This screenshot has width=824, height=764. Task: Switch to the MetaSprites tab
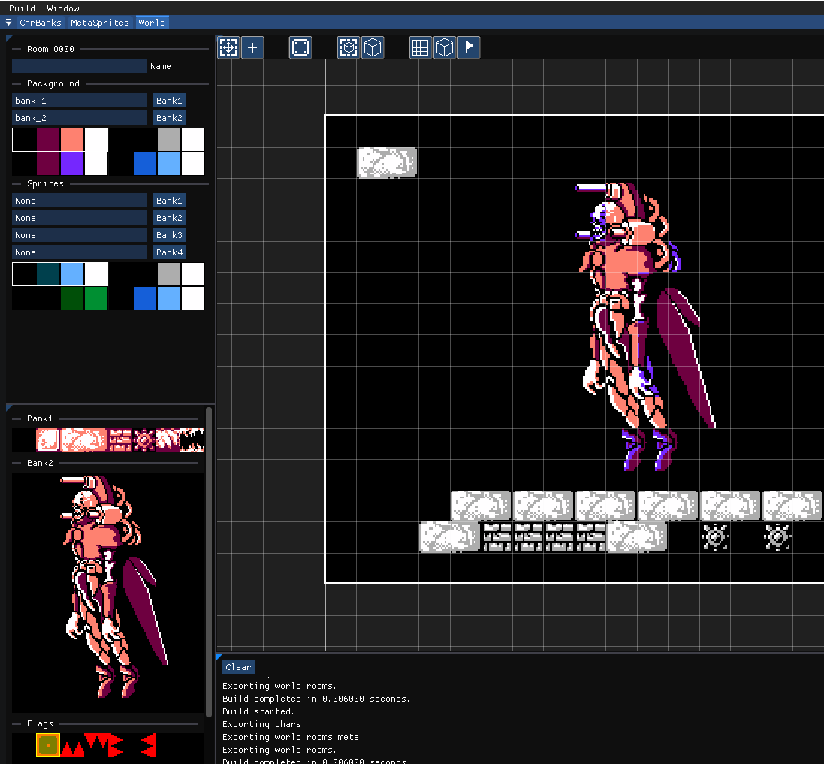click(x=100, y=23)
